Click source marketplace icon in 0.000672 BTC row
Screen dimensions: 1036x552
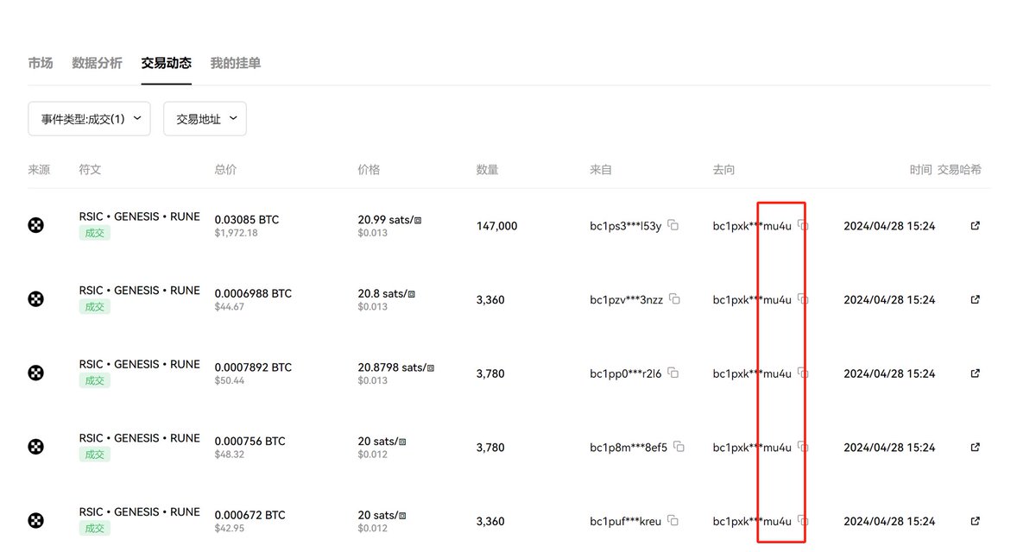click(35, 521)
